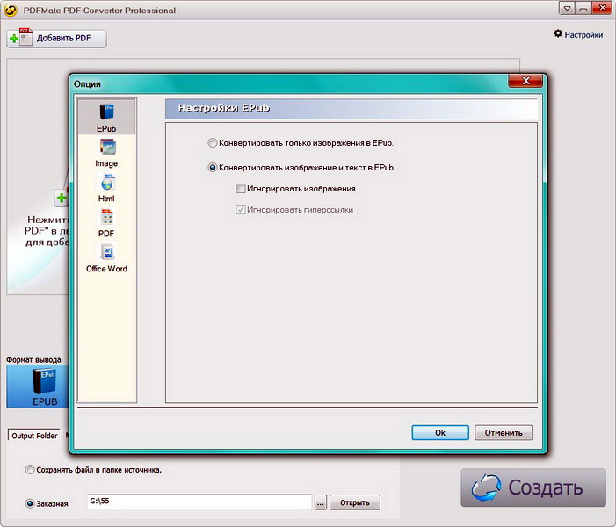Click the Создать convert button

(x=533, y=487)
